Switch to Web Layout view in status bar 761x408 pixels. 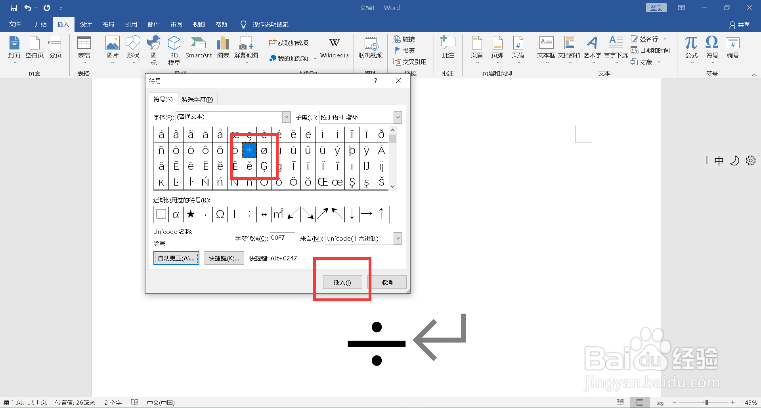[x=660, y=402]
